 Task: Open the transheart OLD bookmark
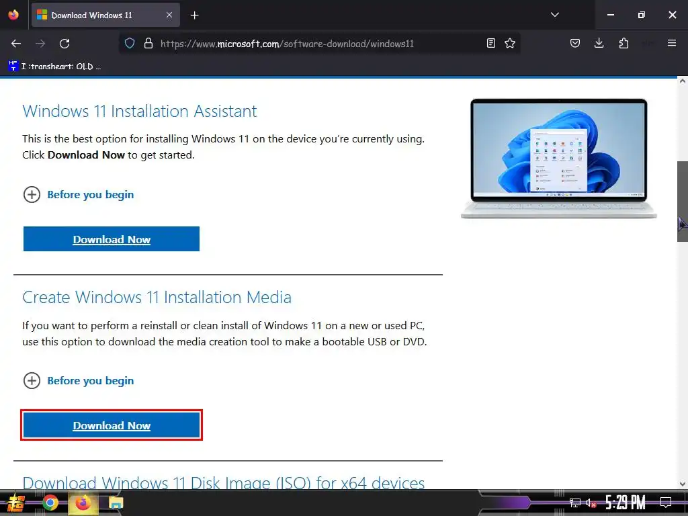tap(54, 67)
